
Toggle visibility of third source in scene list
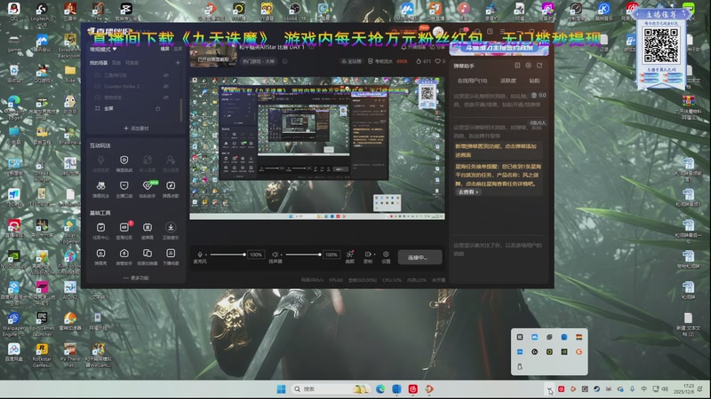pyautogui.click(x=166, y=98)
